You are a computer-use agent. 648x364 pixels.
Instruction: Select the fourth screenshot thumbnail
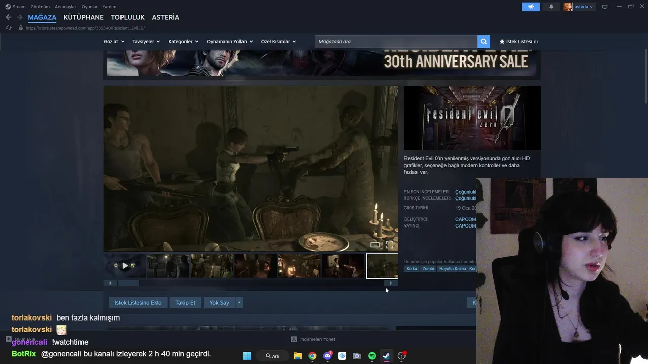coord(256,266)
